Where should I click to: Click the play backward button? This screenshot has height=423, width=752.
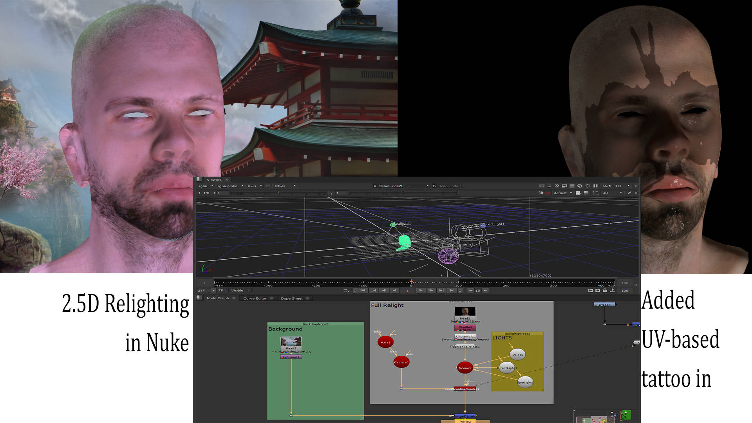(x=394, y=290)
